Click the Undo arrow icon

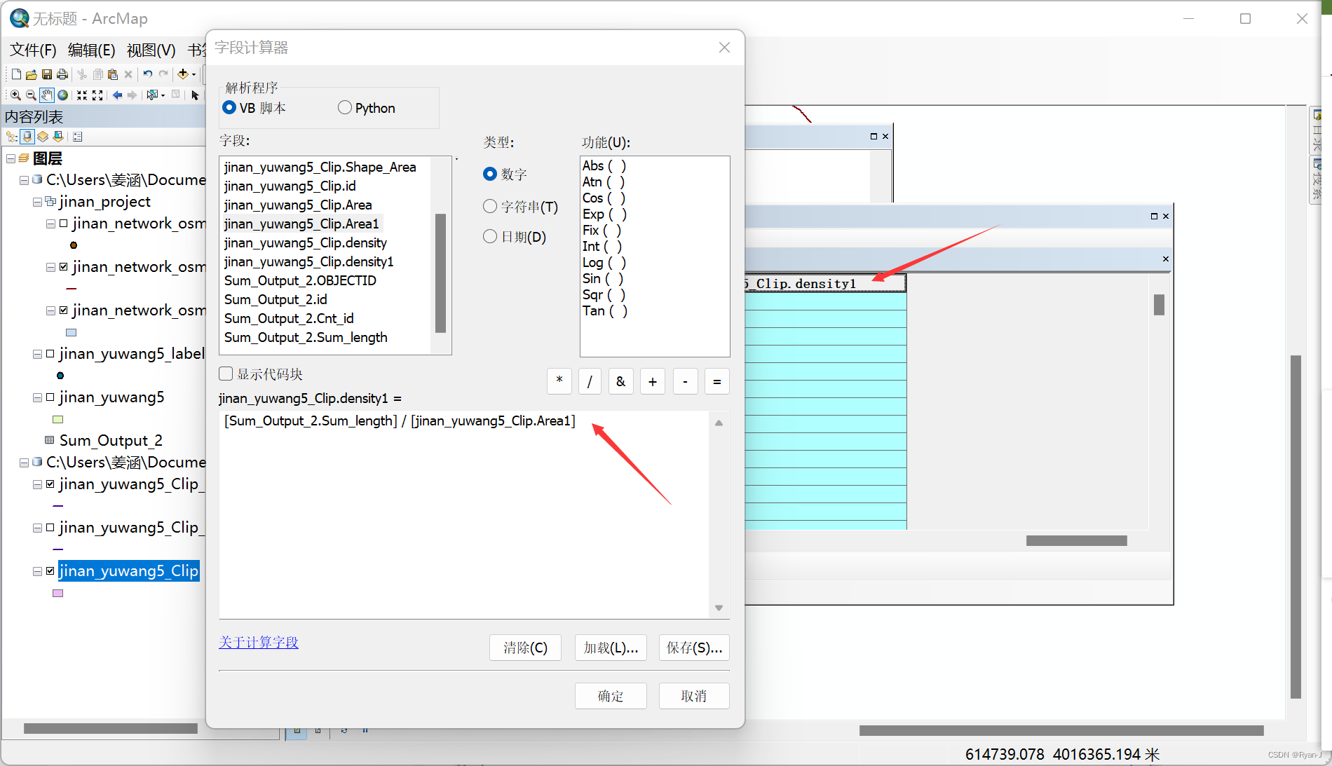pos(148,74)
